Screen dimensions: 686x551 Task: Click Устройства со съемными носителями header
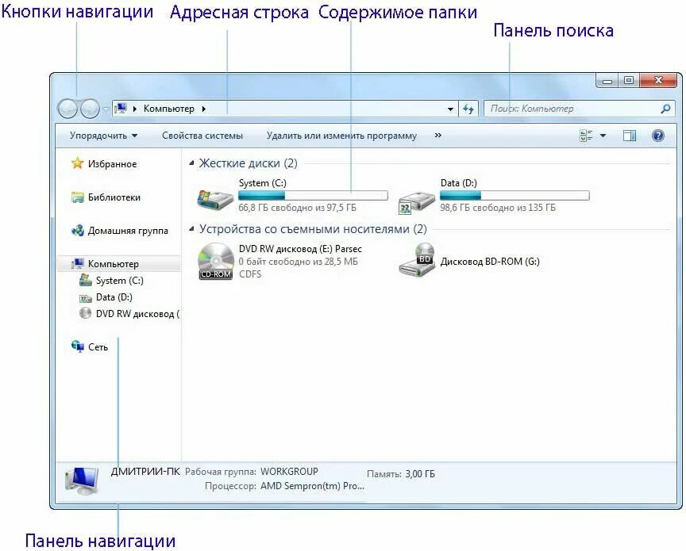[x=313, y=229]
